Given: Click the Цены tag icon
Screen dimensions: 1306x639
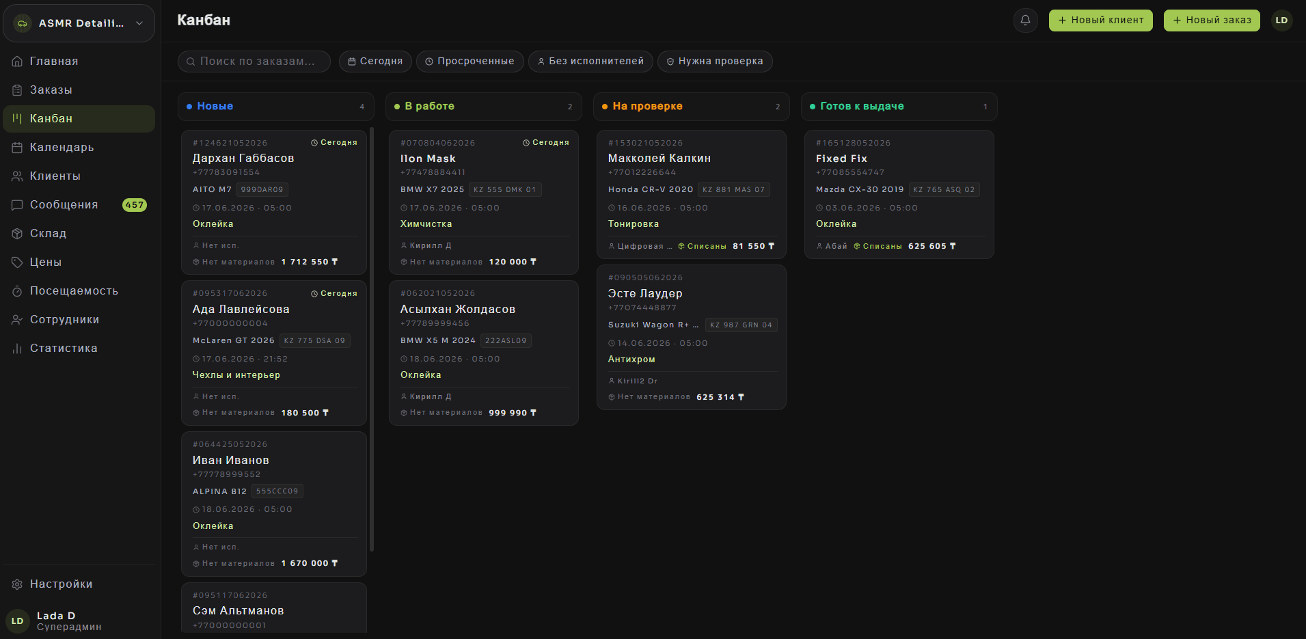Looking at the screenshot, I should pyautogui.click(x=17, y=262).
